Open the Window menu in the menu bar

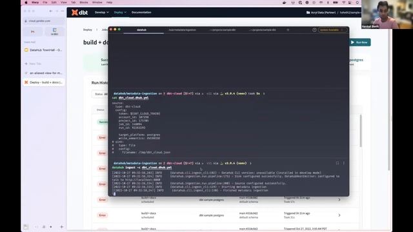coord(97,3)
